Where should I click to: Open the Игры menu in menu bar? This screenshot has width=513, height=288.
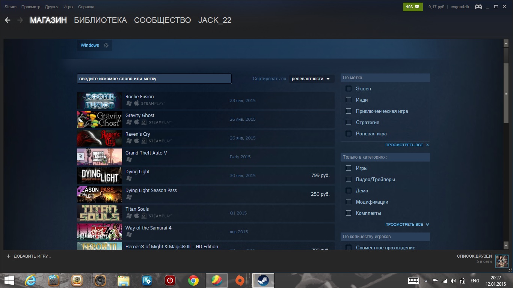tap(68, 7)
